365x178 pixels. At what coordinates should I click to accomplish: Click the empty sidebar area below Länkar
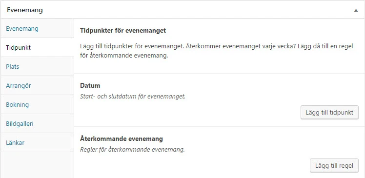coord(37,165)
